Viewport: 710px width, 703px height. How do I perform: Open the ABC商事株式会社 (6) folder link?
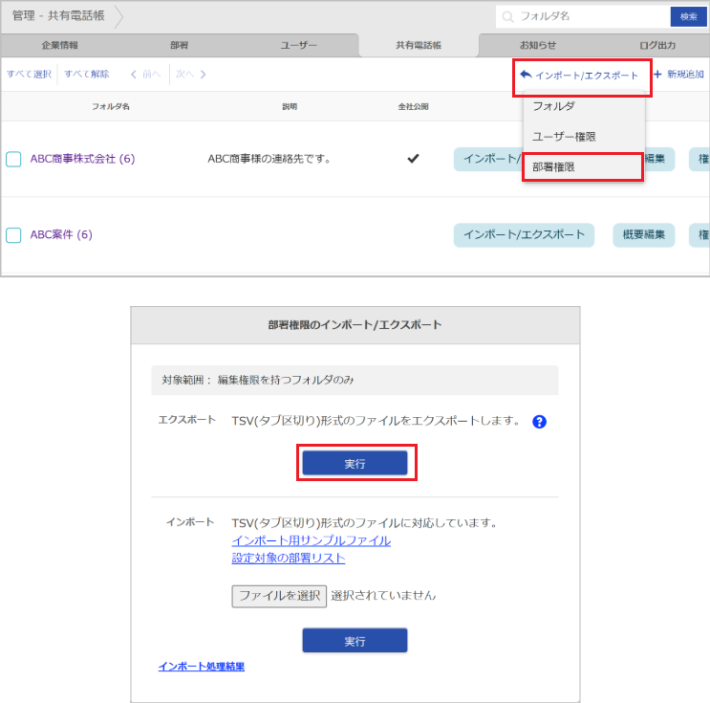tap(82, 159)
